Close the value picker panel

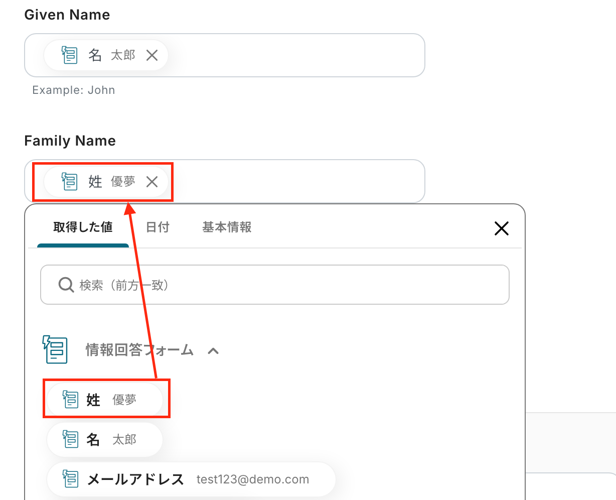[501, 229]
